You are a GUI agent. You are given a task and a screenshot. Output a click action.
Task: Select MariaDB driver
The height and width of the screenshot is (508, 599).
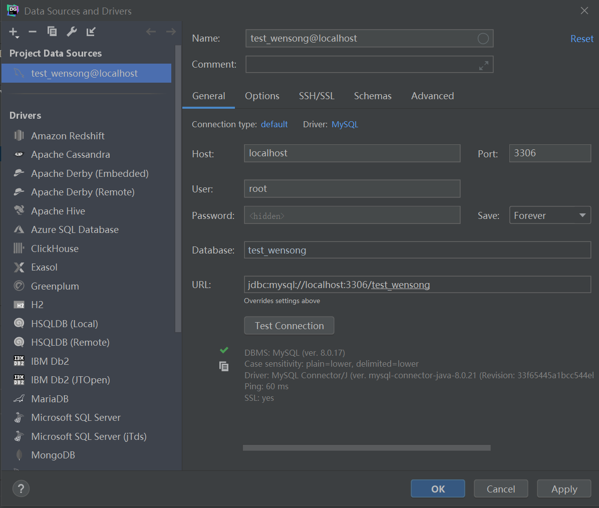point(86,399)
